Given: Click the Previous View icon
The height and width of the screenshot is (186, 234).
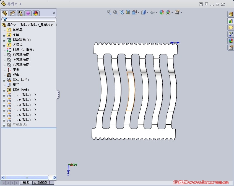Looking at the screenshot, I should 122,12.
